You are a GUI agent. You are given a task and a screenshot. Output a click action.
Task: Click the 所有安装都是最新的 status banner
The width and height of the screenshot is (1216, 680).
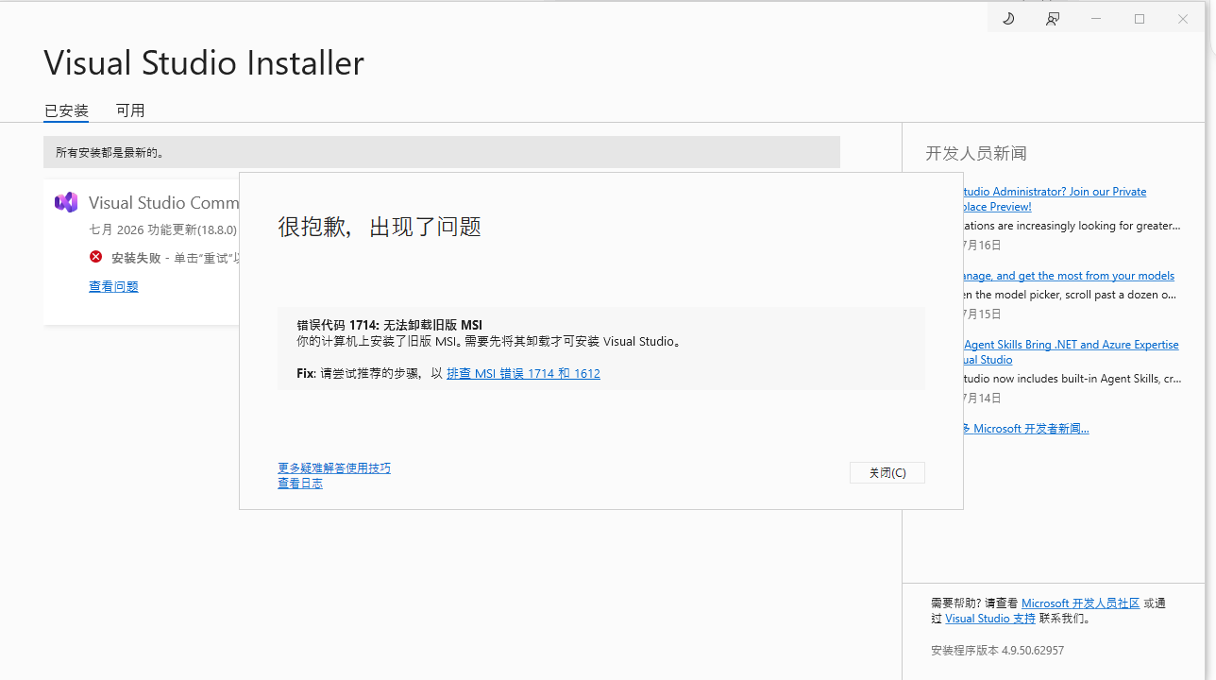[x=442, y=152]
